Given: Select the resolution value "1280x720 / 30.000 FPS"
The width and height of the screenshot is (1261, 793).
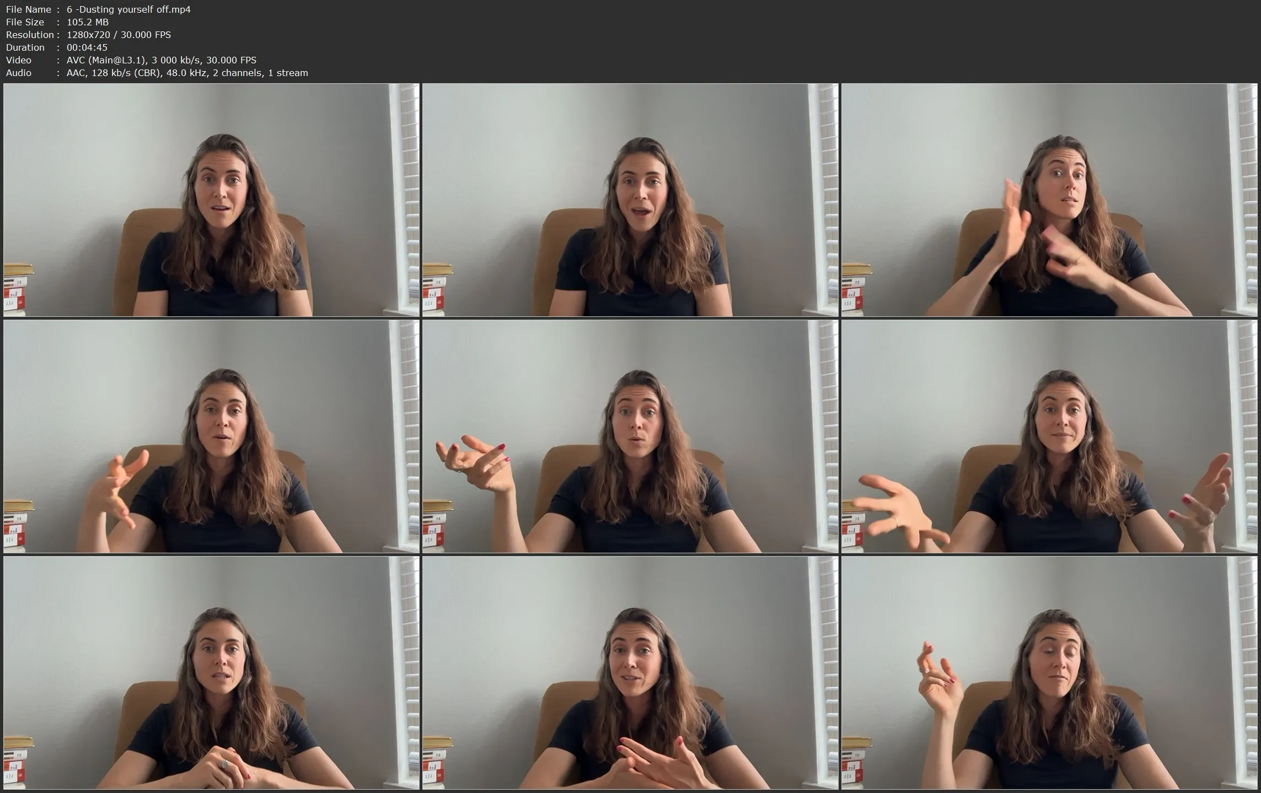Looking at the screenshot, I should pos(119,35).
